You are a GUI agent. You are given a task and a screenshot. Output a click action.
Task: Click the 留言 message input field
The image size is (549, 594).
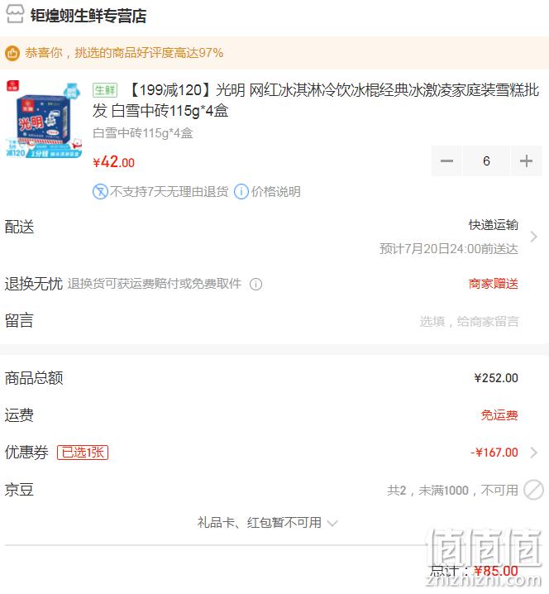[469, 321]
